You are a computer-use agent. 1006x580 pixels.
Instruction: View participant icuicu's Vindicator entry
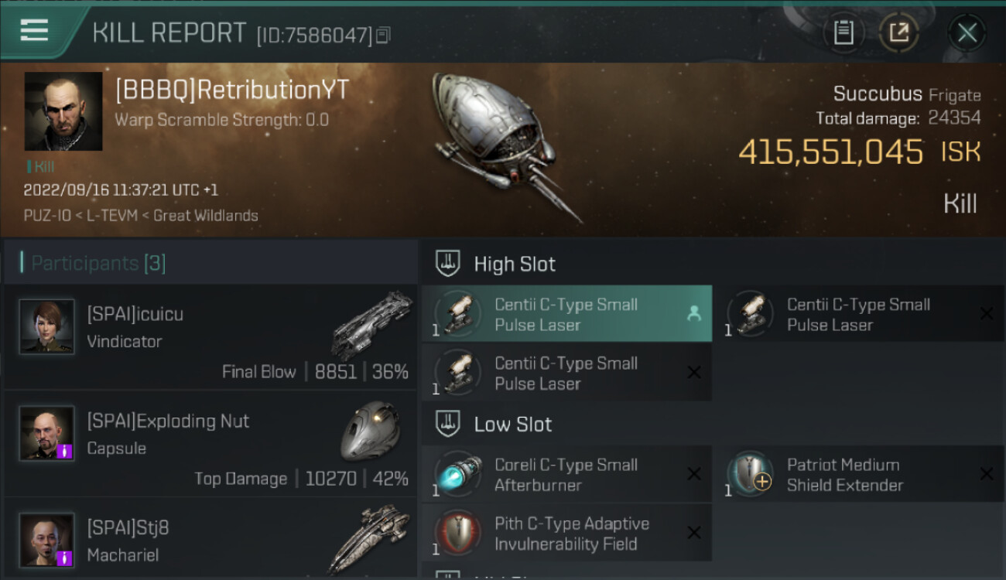210,336
